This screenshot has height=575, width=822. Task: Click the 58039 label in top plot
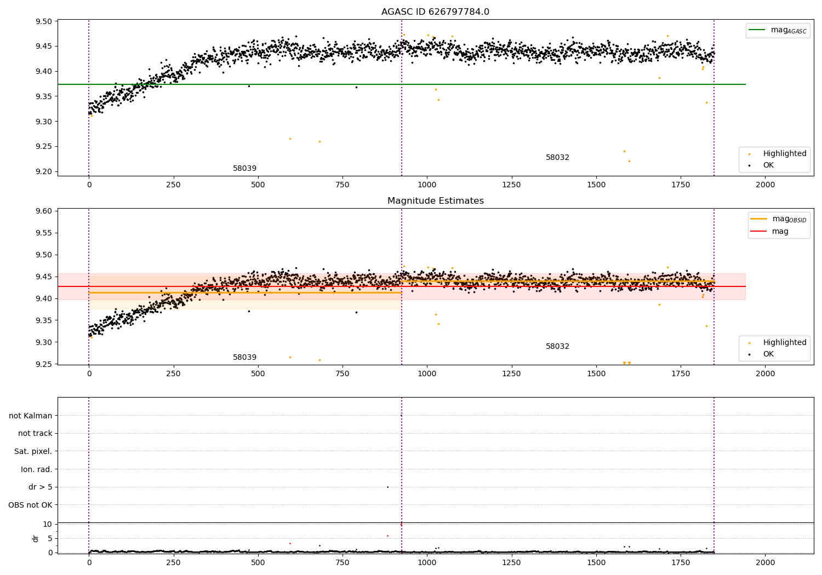(x=244, y=169)
